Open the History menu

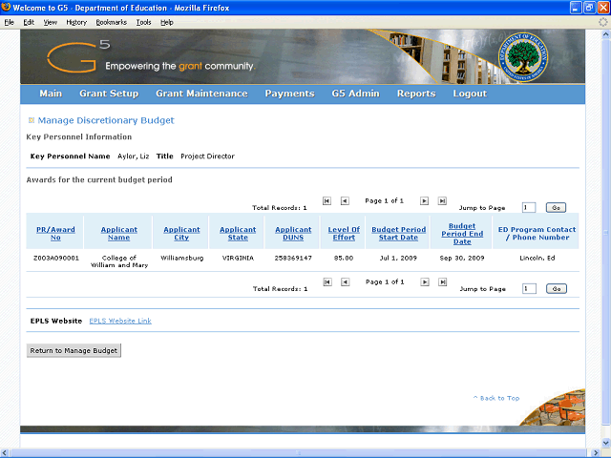coord(76,22)
